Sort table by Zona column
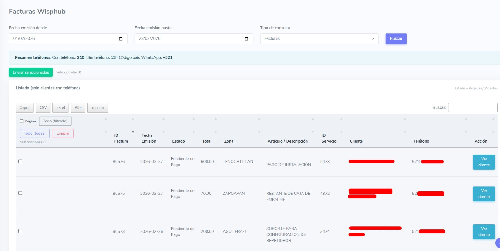 [229, 141]
